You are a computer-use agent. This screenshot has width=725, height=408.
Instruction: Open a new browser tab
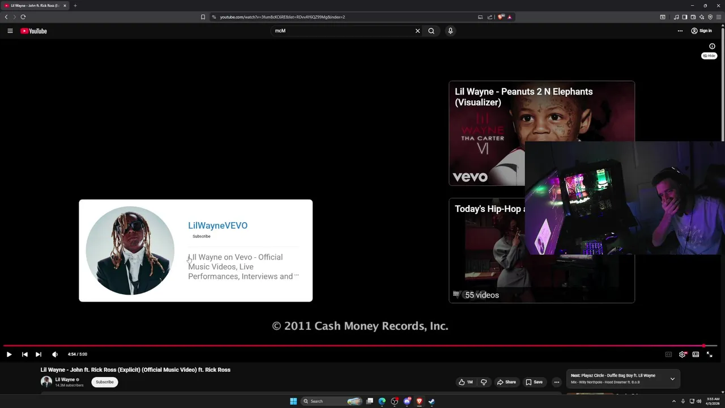[x=75, y=6]
